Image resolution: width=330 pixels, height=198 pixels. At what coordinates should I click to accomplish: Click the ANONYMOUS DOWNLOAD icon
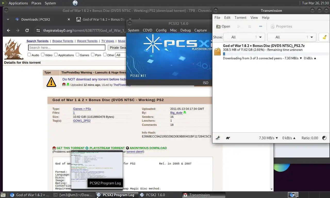pos(127,148)
